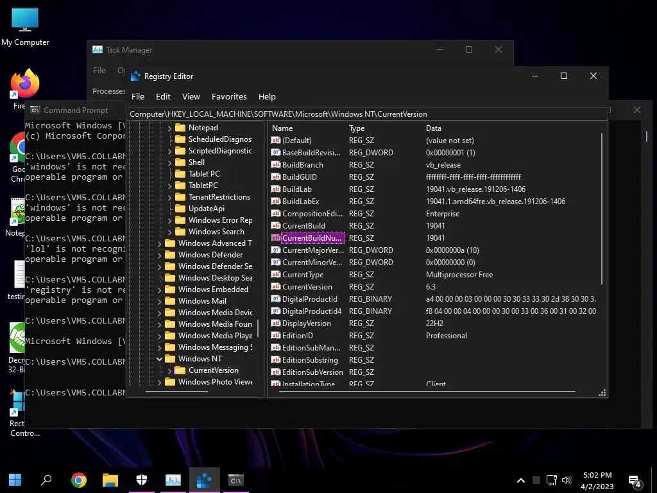Image resolution: width=657 pixels, height=493 pixels.
Task: Select the CurrentType value name
Action: pos(303,275)
